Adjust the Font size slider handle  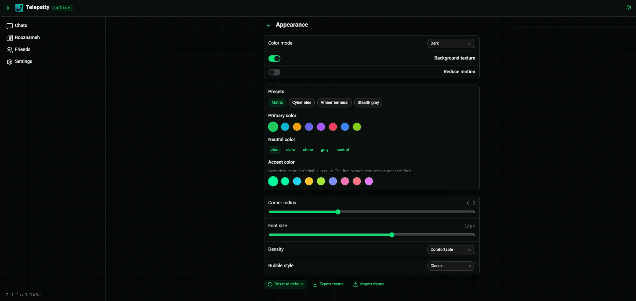pos(392,235)
